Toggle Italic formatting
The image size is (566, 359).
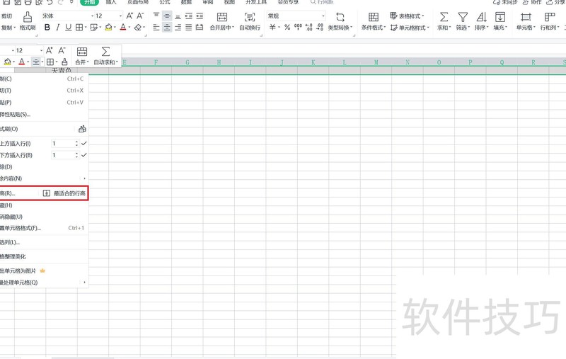tap(58, 27)
